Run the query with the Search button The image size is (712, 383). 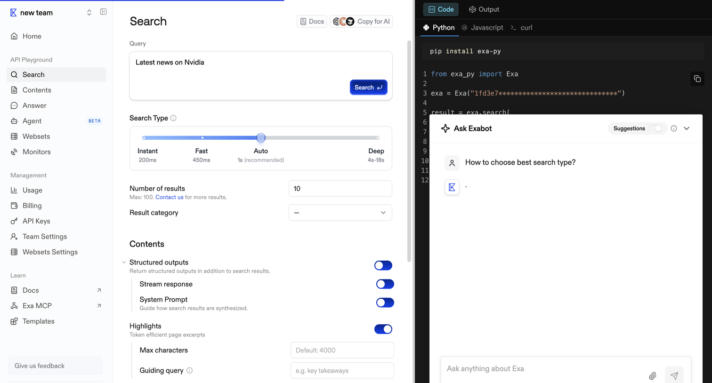(x=368, y=88)
